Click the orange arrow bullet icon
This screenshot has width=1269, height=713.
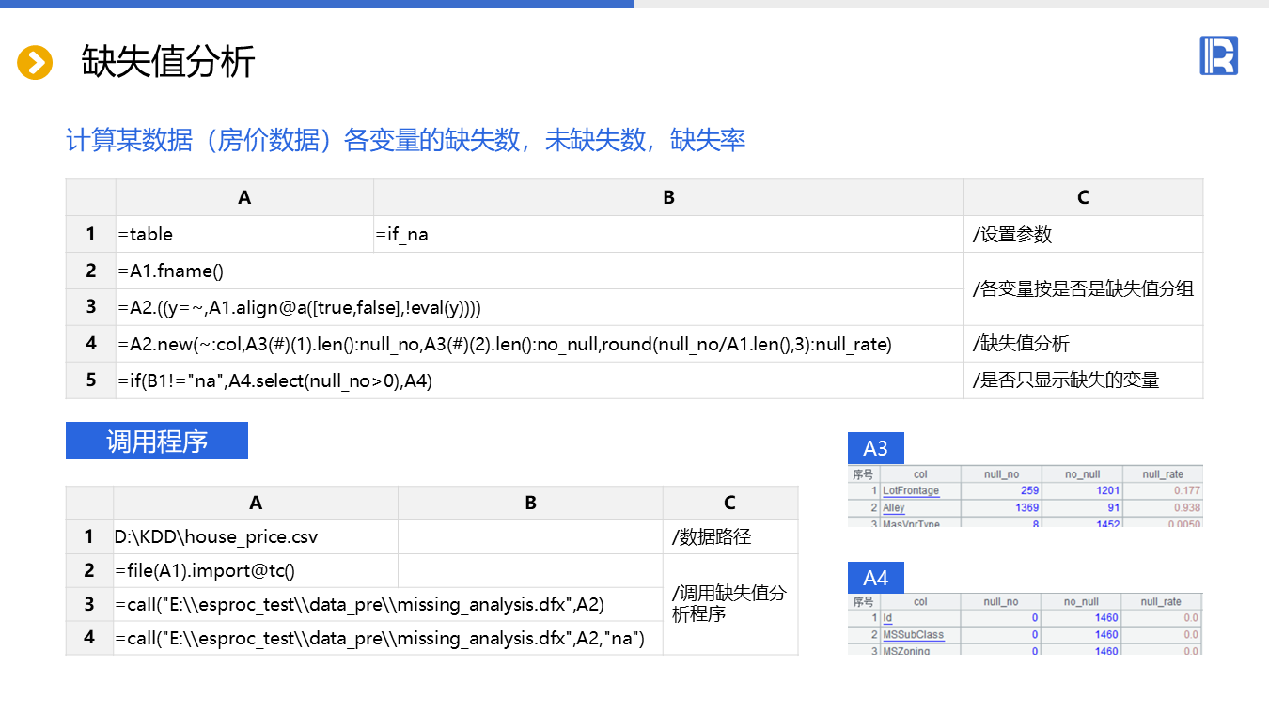pos(35,63)
